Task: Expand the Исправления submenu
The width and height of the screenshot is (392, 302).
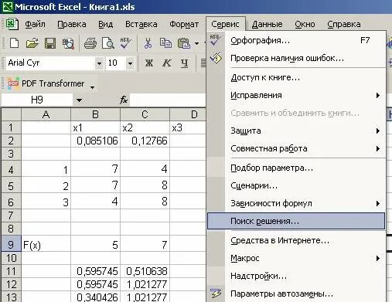Action: (x=378, y=96)
